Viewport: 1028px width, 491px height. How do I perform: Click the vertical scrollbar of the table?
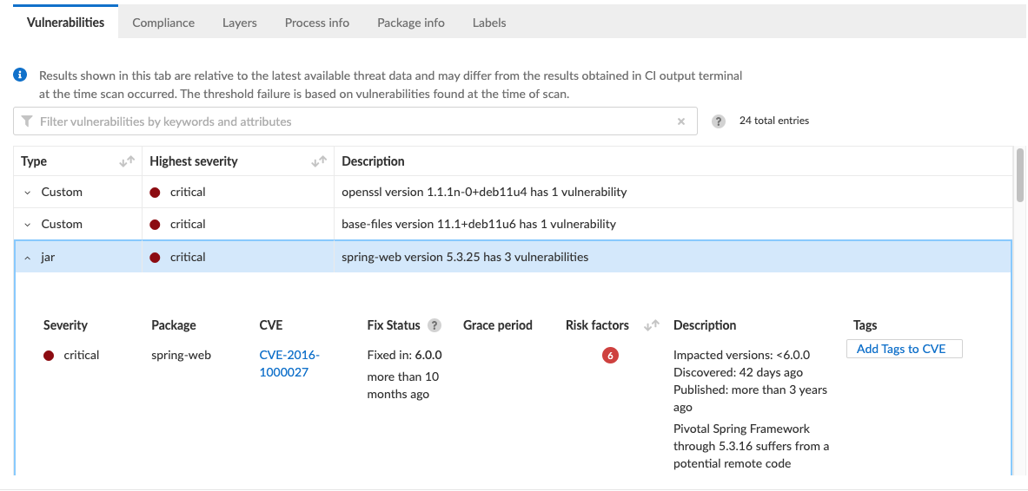pos(1019,173)
